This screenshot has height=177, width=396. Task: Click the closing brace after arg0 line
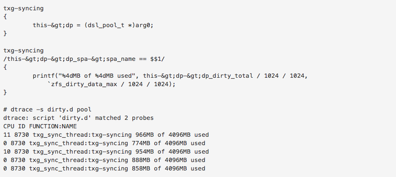5,34
